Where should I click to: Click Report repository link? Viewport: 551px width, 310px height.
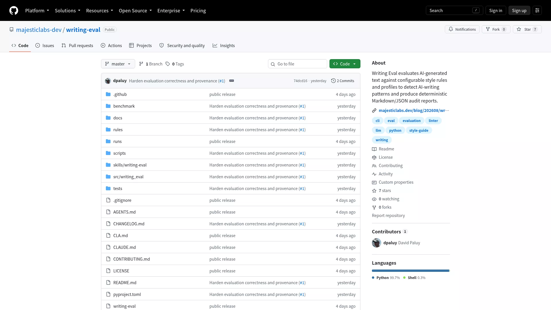tap(388, 216)
